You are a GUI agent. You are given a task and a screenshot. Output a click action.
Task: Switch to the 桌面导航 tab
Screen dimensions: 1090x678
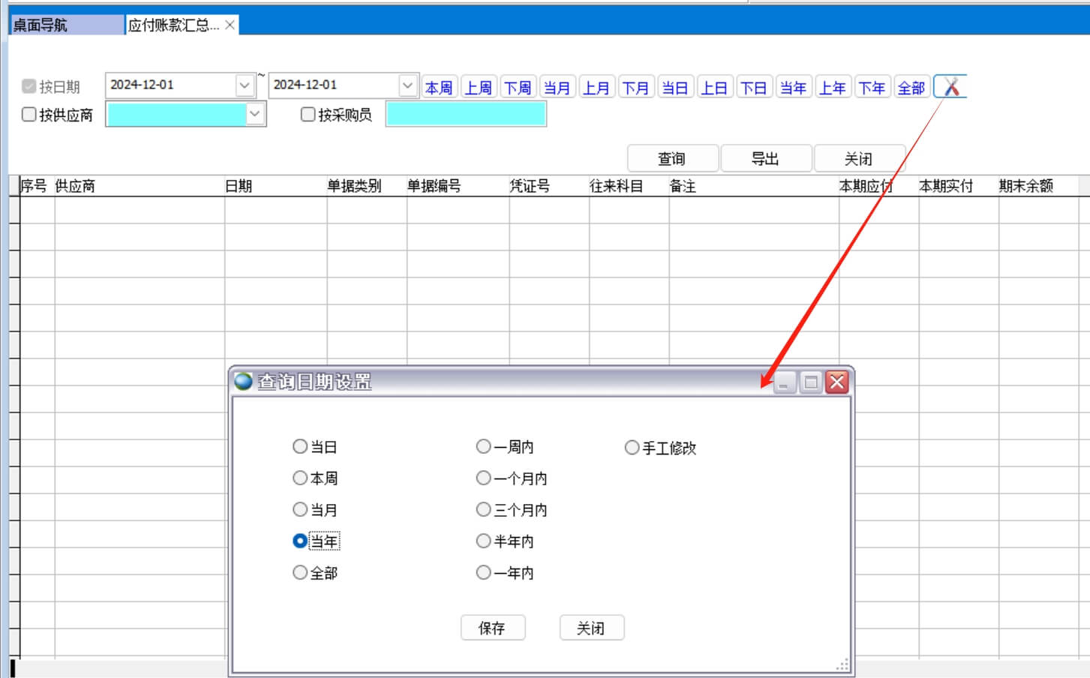(x=66, y=25)
